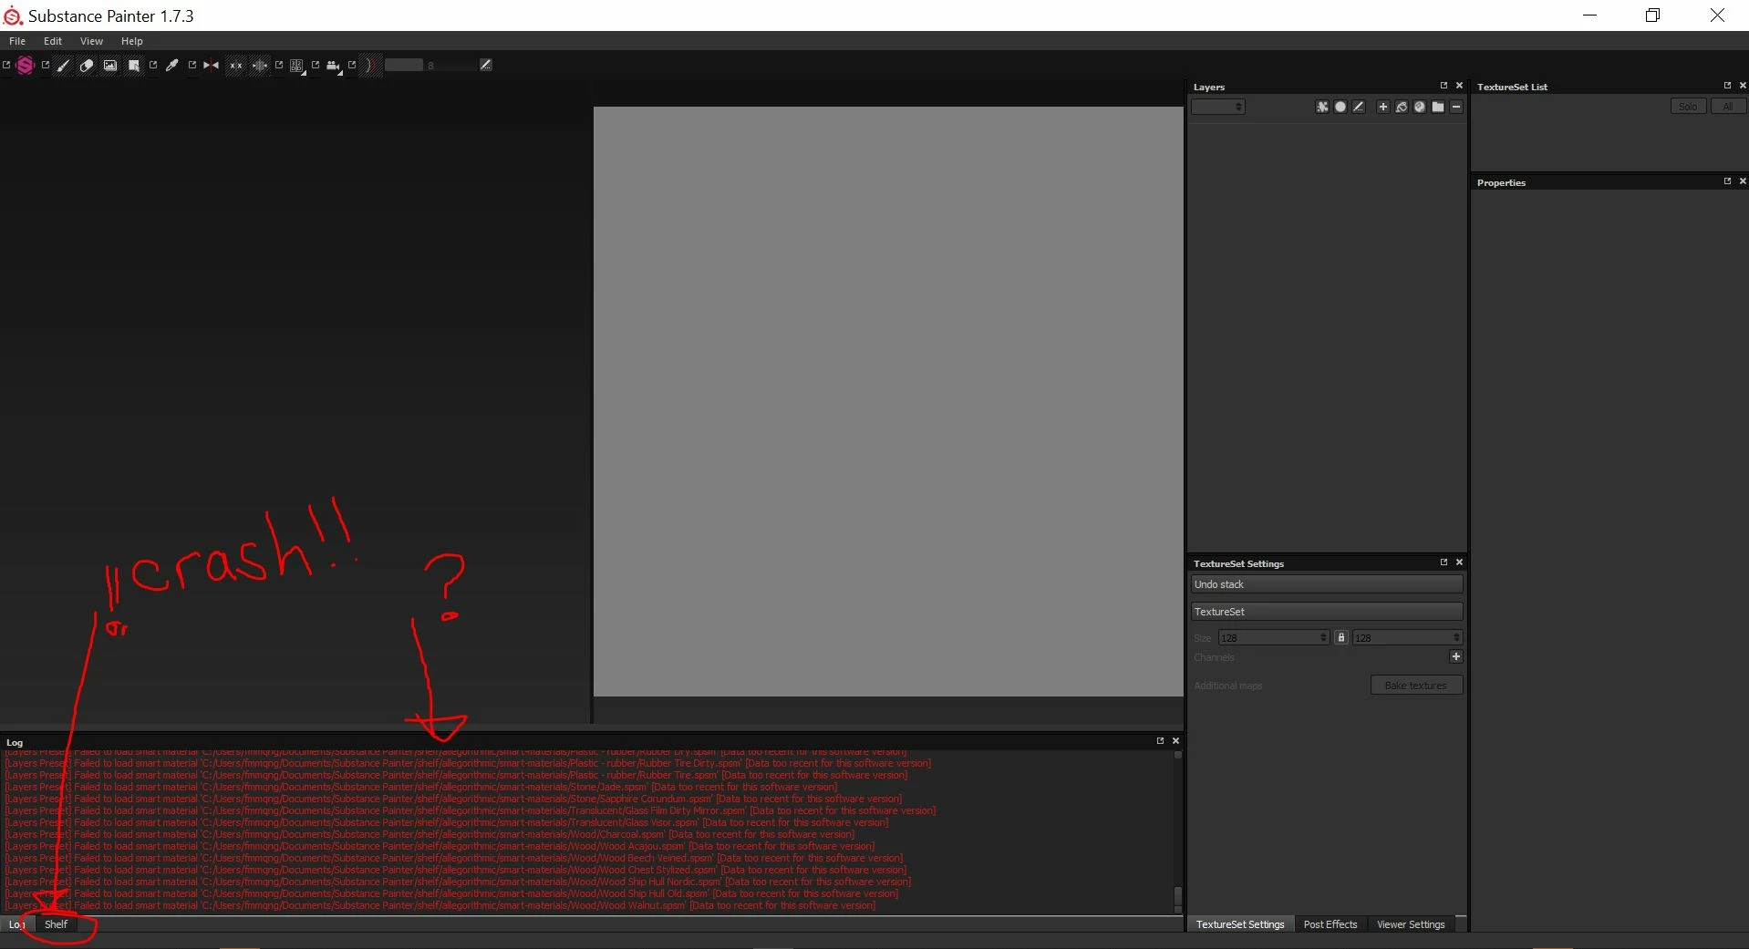The width and height of the screenshot is (1749, 949).
Task: Click the log line mentioning Sapphire Corundum.spsm
Action: coord(453,799)
